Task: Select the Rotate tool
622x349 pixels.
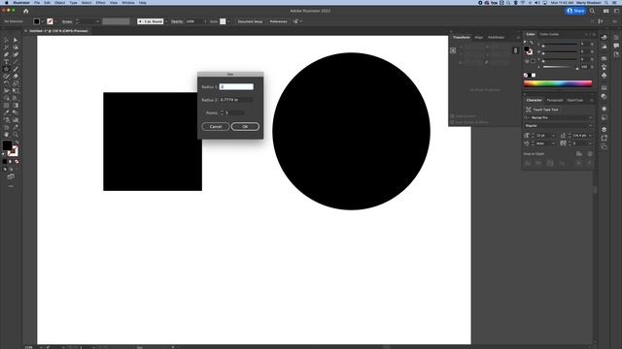Action: (7, 83)
